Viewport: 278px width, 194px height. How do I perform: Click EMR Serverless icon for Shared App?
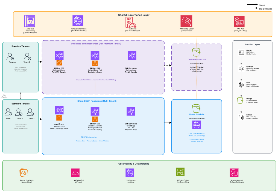point(131,111)
